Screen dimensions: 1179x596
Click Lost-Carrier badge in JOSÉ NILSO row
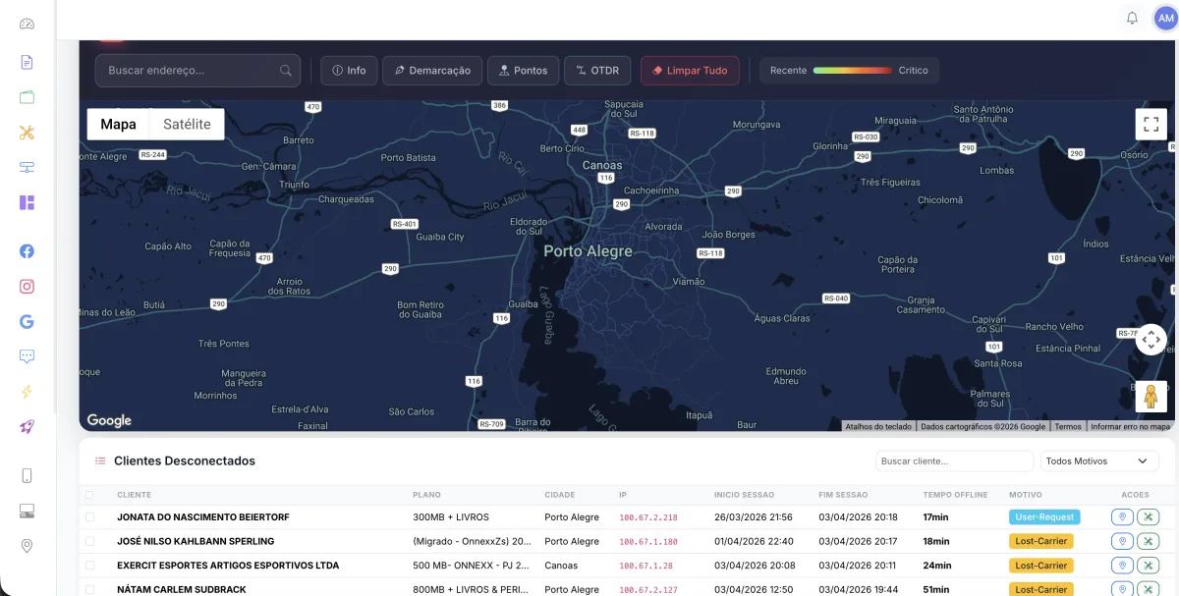(1040, 541)
